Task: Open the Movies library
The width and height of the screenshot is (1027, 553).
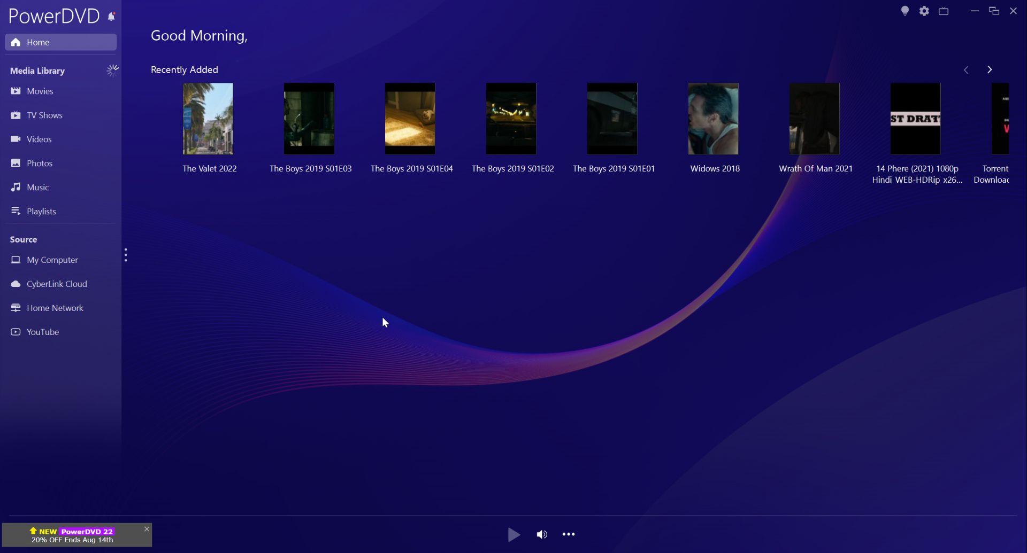Action: coord(60,91)
